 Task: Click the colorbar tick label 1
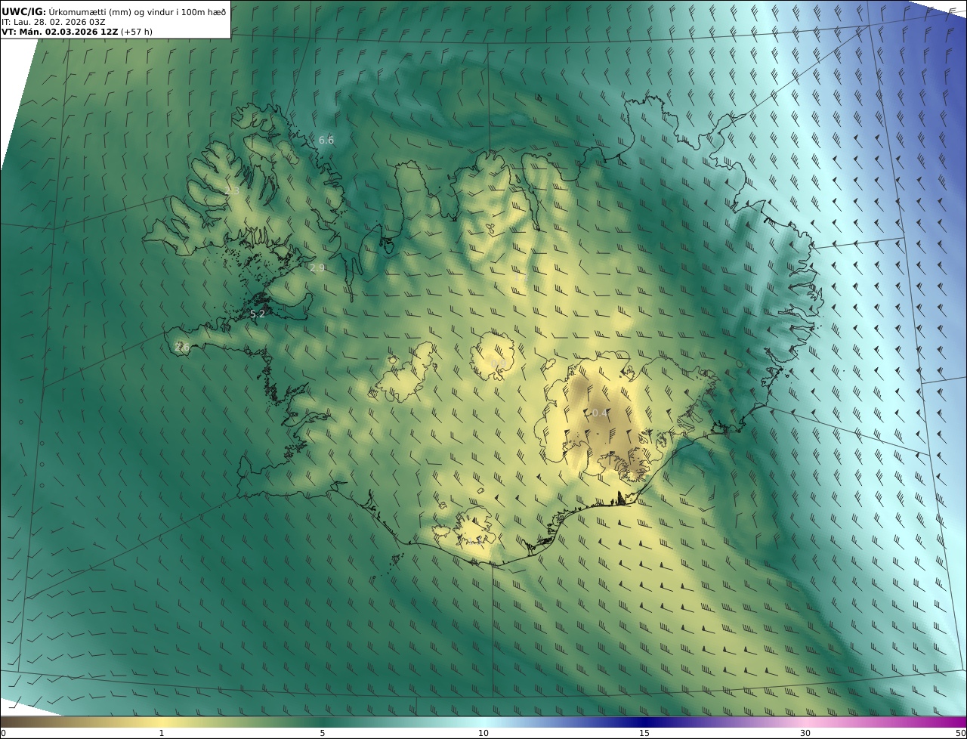pos(162,733)
